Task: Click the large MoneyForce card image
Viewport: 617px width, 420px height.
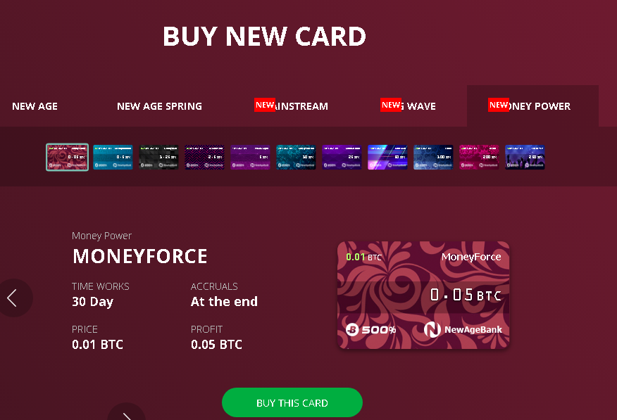Action: click(423, 295)
